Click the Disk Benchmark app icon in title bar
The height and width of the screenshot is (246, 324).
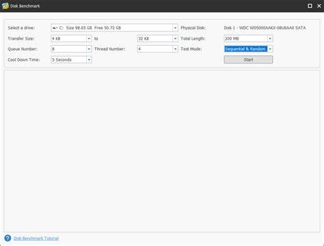5,6
